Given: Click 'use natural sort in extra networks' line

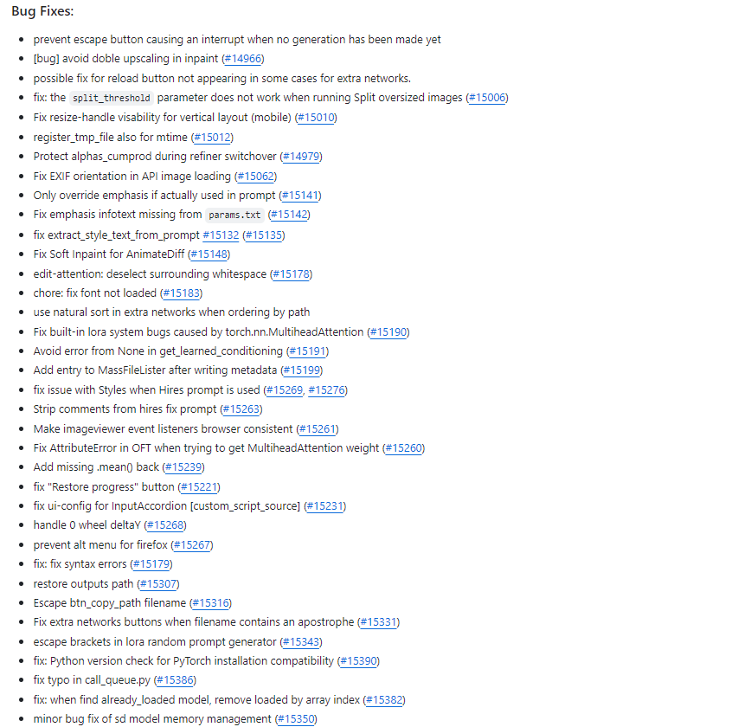Looking at the screenshot, I should 171,312.
